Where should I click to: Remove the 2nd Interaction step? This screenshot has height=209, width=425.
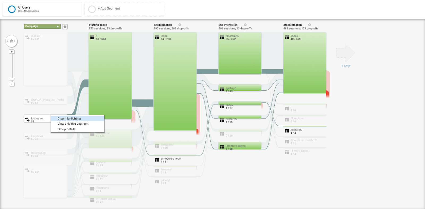click(x=245, y=25)
